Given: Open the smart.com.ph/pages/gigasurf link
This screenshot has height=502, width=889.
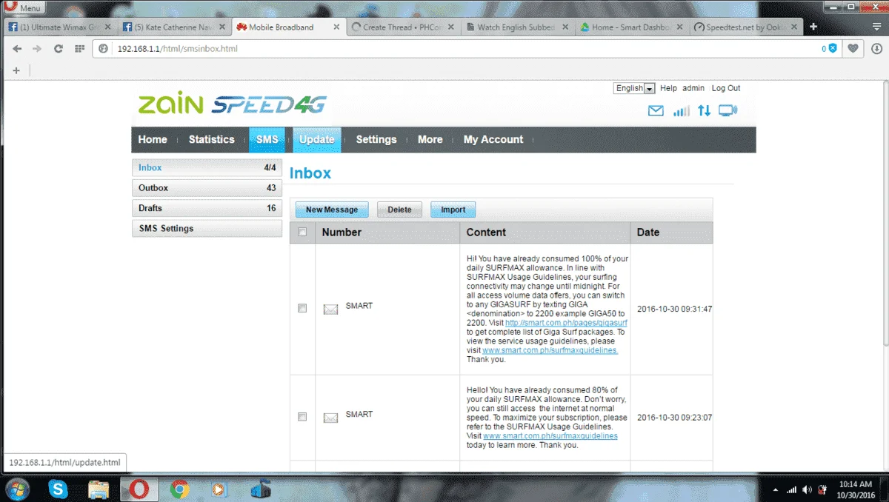Looking at the screenshot, I should pyautogui.click(x=566, y=324).
